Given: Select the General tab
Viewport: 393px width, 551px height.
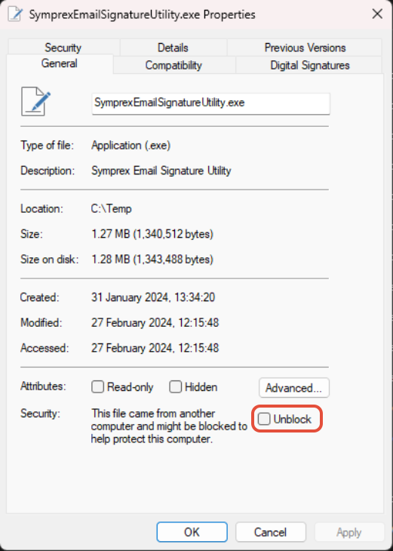Looking at the screenshot, I should click(x=60, y=63).
